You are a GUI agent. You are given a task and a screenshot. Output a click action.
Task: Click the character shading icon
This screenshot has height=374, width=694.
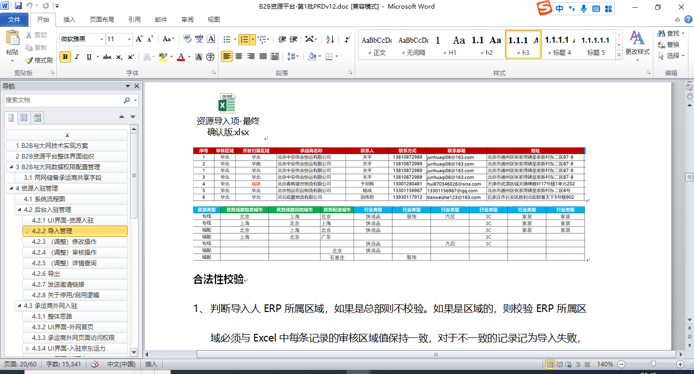point(199,57)
